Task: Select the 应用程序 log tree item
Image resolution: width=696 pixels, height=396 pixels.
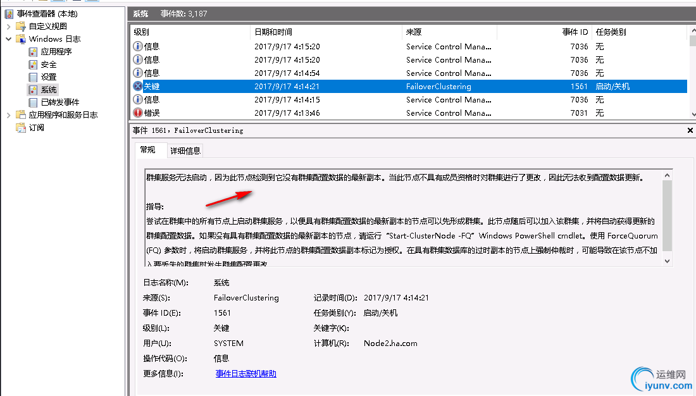Action: pyautogui.click(x=56, y=52)
